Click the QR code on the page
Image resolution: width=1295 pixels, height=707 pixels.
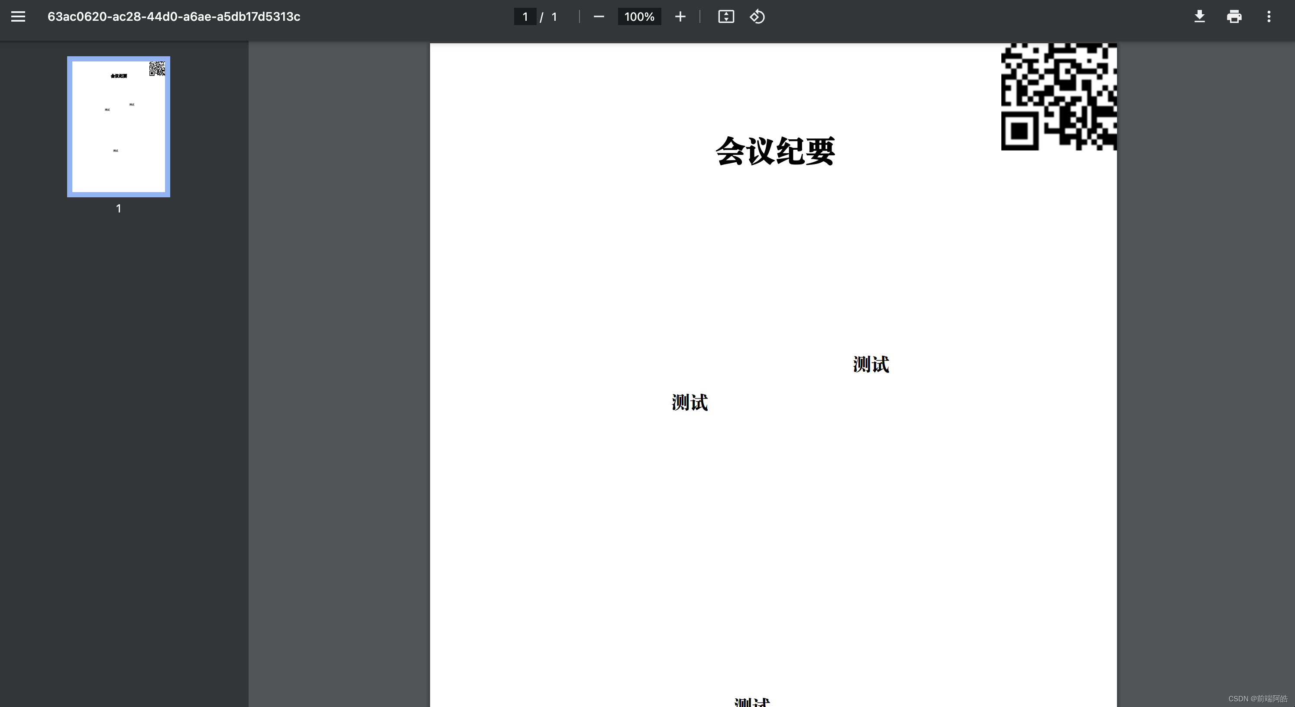click(x=1059, y=97)
